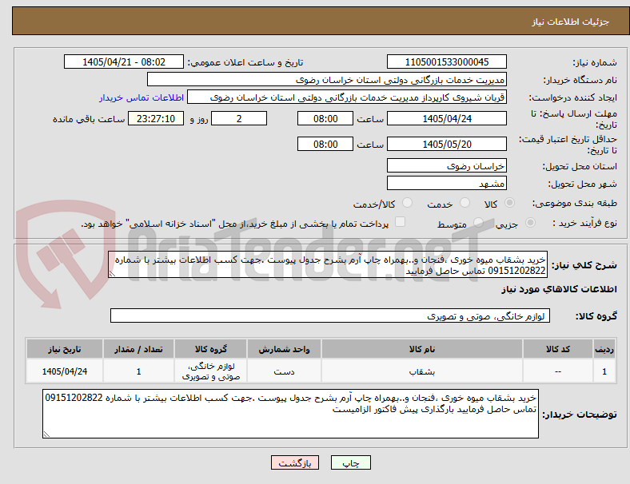Click the request creator name field
Image resolution: width=630 pixels, height=484 pixels.
347,97
